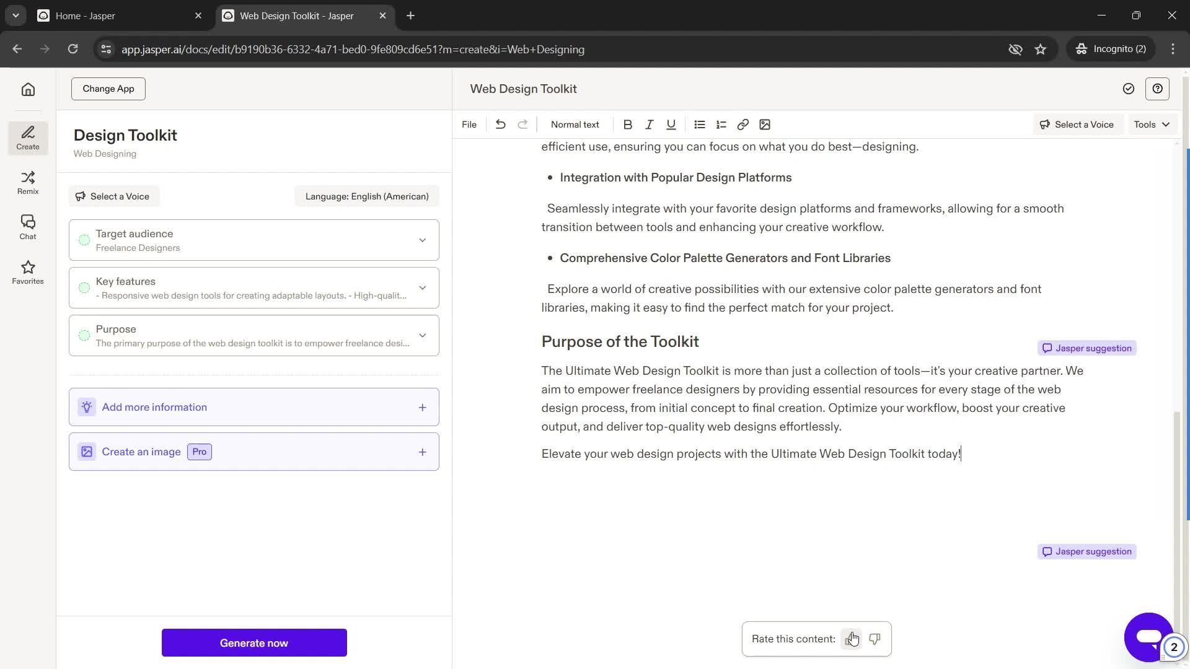Expand the Key features section
This screenshot has width=1190, height=669.
click(424, 287)
